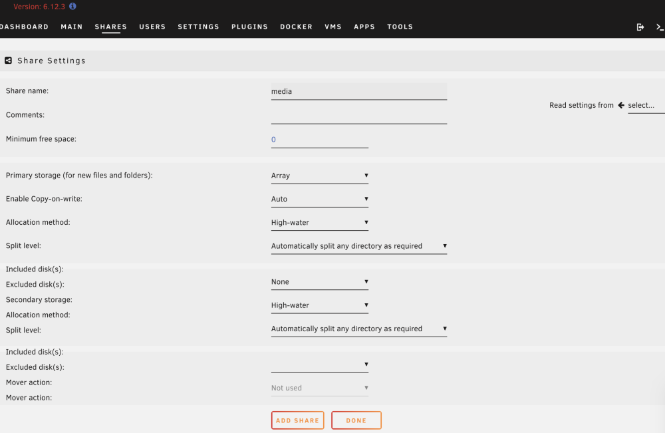Screen dimensions: 665x433
Task: Click the Add Share button
Action: (298, 420)
